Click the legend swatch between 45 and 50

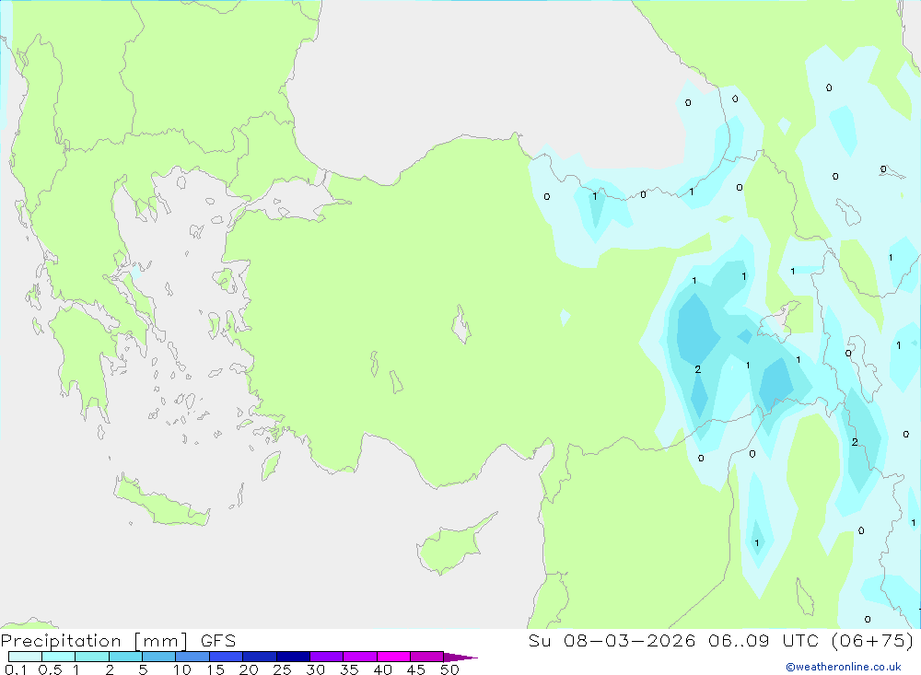tap(427, 657)
